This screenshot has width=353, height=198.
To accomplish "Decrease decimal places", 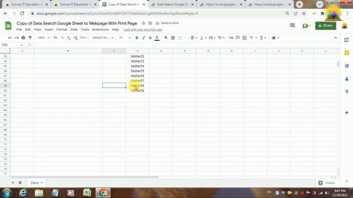I will point(68,38).
